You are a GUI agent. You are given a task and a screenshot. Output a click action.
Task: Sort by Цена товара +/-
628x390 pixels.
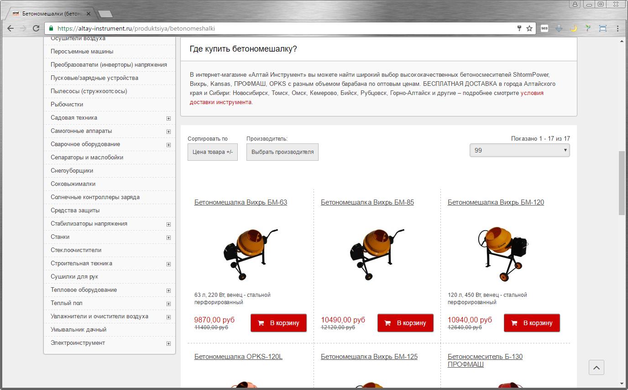pos(213,152)
